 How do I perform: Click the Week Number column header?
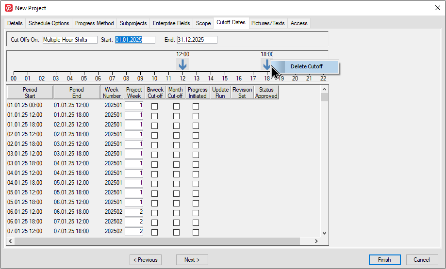112,93
